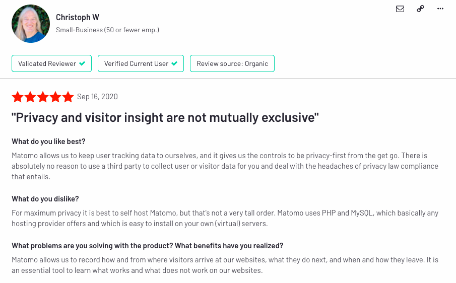
Task: Click the 'What do you like best?' heading
Action: (x=48, y=141)
